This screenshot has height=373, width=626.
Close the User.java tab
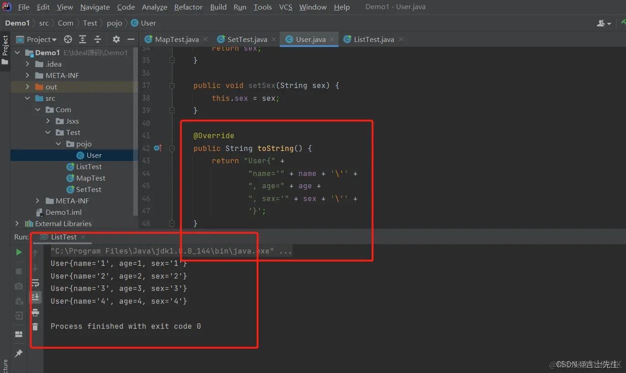tap(332, 39)
